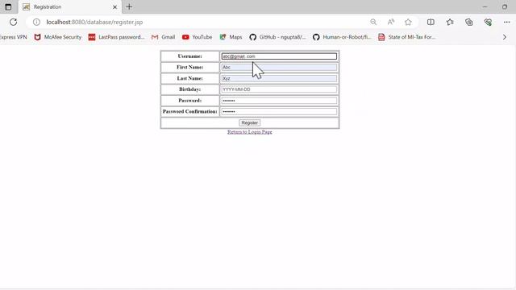This screenshot has height=290, width=516.
Task: Submit the form with the Register button
Action: point(249,122)
